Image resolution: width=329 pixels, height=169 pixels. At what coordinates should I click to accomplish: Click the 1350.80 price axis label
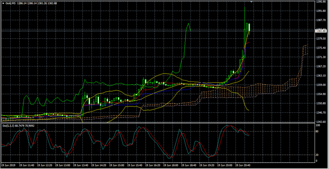321,103
